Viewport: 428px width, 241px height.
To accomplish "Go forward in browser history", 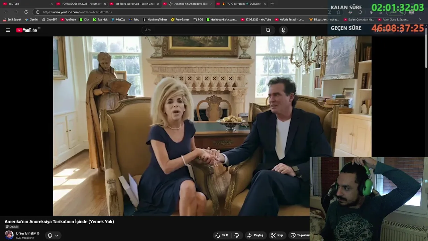I will (16, 12).
